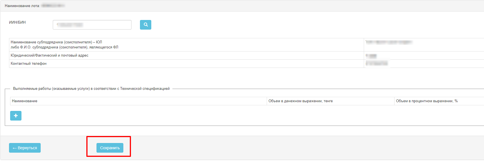Focus the ИИН/БИН input field
484x165 pixels.
pos(92,25)
